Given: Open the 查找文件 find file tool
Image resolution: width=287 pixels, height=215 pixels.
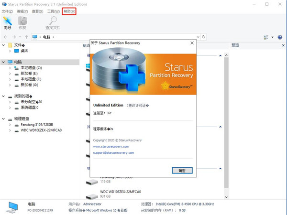Looking at the screenshot, I should pos(53,23).
